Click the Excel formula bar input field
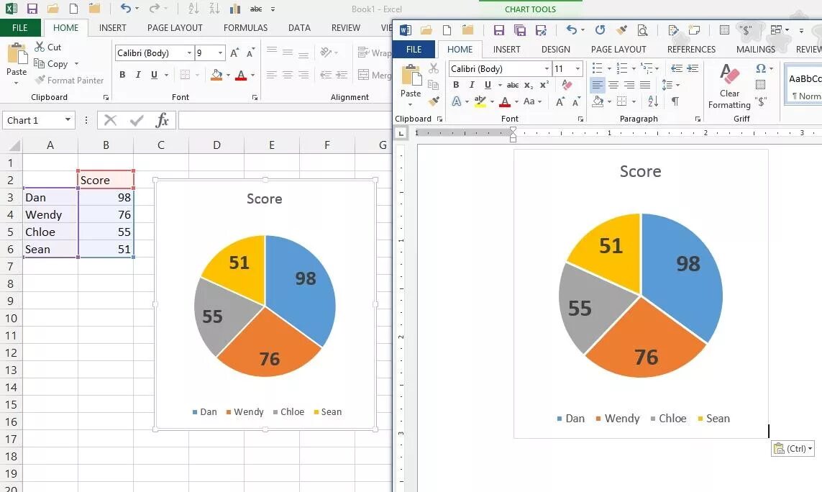Screen dimensions: 822x492 click(285, 120)
